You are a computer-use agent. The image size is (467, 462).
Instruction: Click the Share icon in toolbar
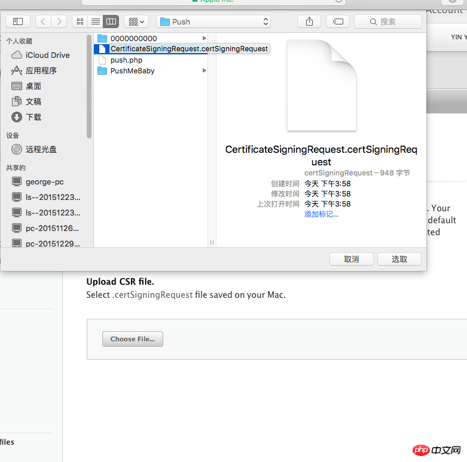point(309,21)
